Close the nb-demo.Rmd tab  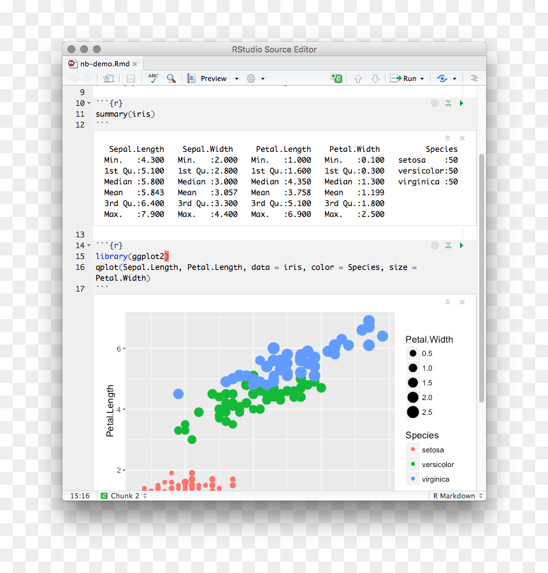(x=135, y=64)
